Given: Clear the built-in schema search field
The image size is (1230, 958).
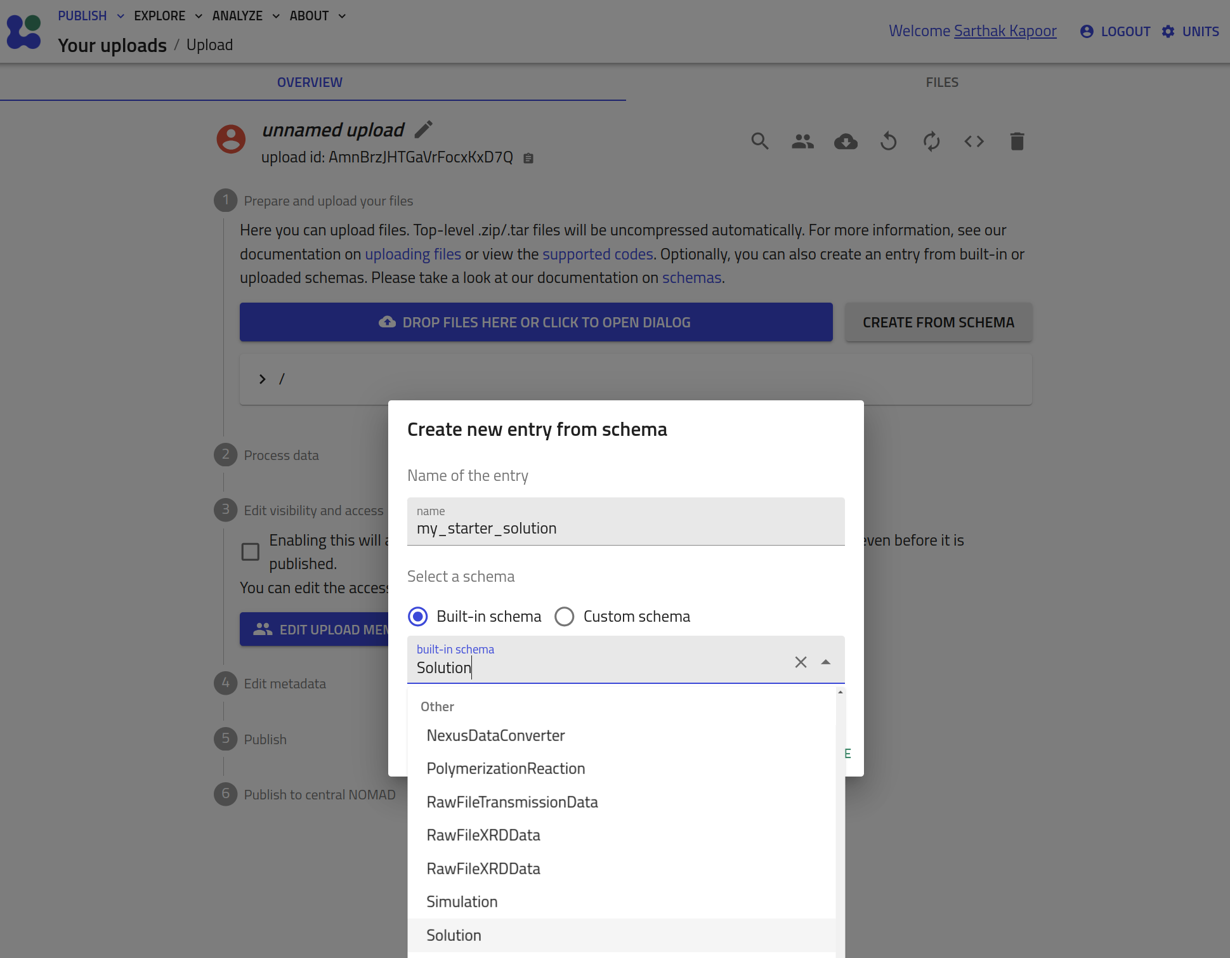Looking at the screenshot, I should click(801, 661).
